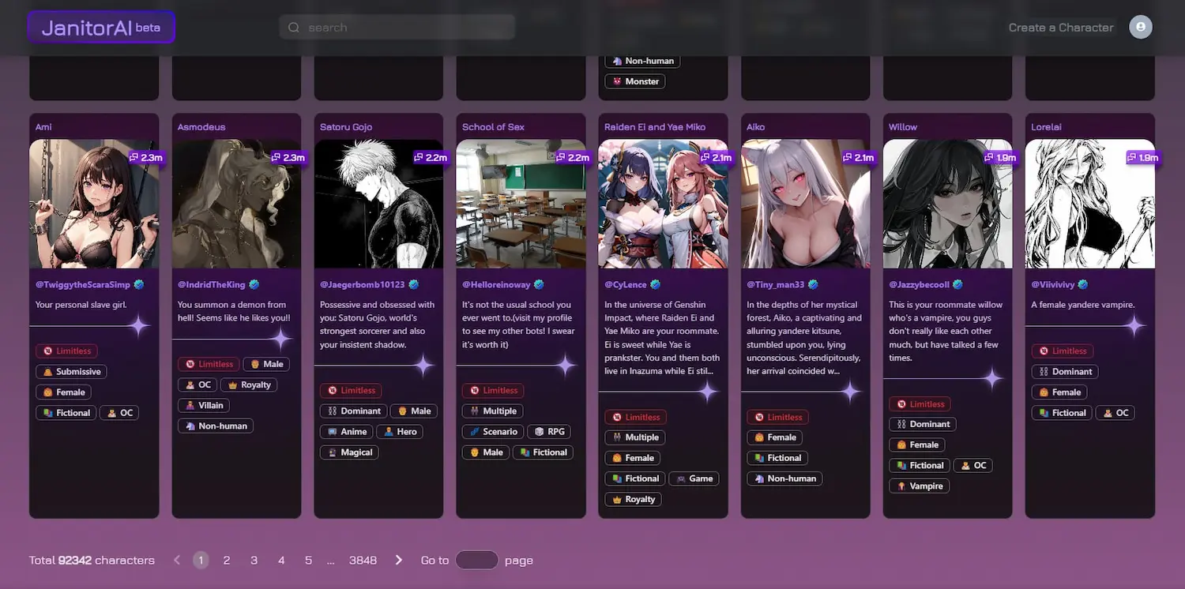This screenshot has width=1185, height=589.
Task: Open the user profile avatar icon
Action: (1140, 28)
